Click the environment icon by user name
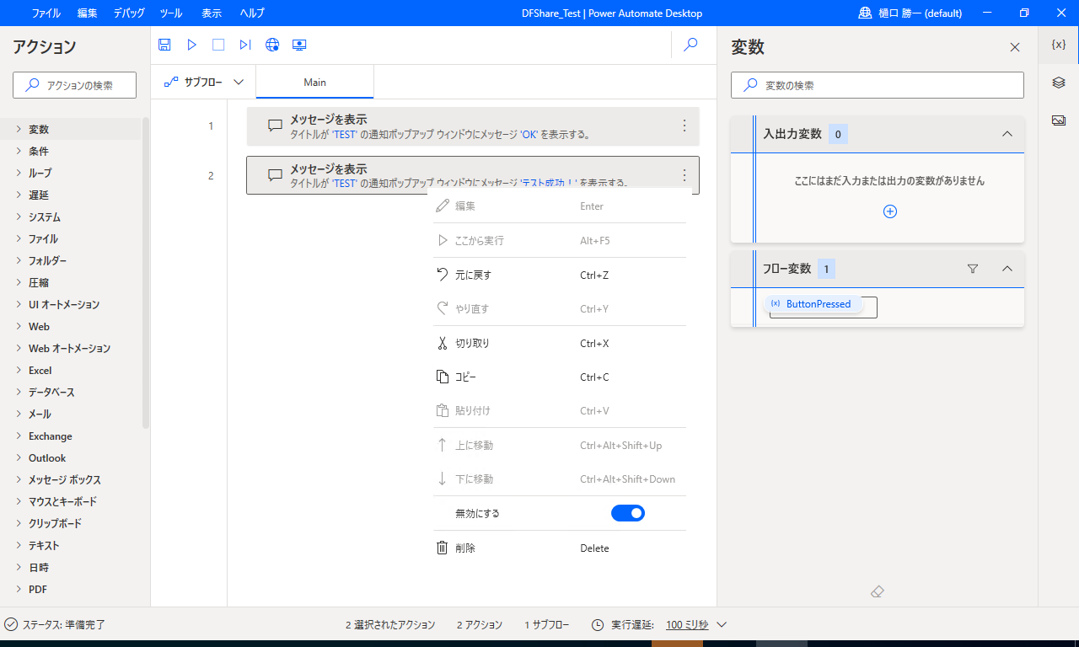1079x647 pixels. click(x=865, y=13)
